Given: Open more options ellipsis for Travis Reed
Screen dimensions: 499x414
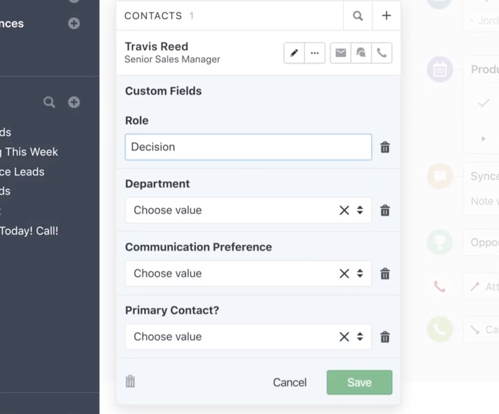Looking at the screenshot, I should [x=315, y=53].
